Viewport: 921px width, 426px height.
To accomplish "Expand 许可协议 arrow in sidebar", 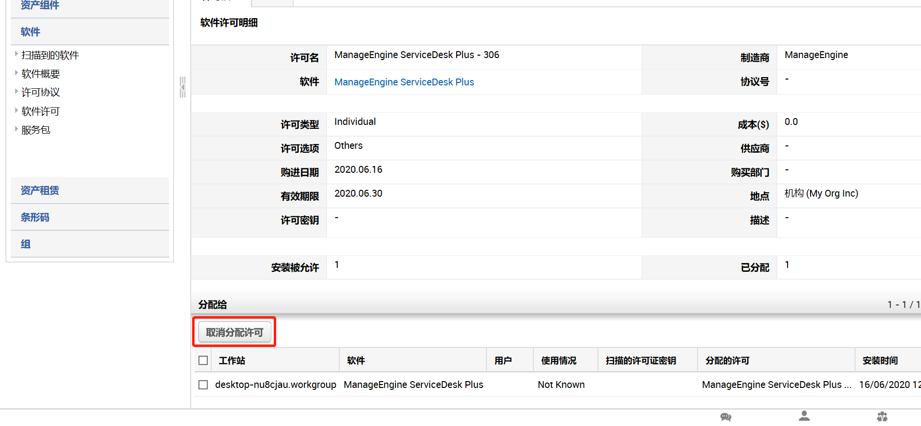I will pos(16,91).
